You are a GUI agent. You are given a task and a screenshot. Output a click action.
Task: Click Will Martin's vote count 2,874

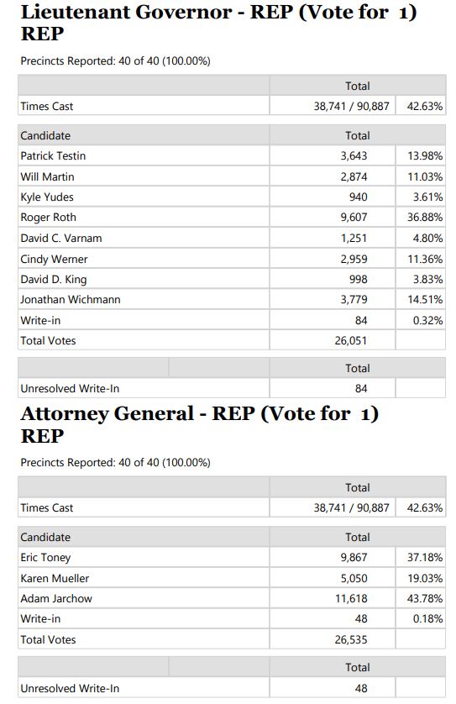click(354, 177)
